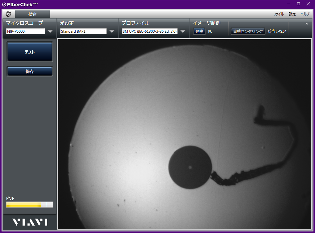
Task: Collapse the top settings panel chevron
Action: (x=307, y=24)
